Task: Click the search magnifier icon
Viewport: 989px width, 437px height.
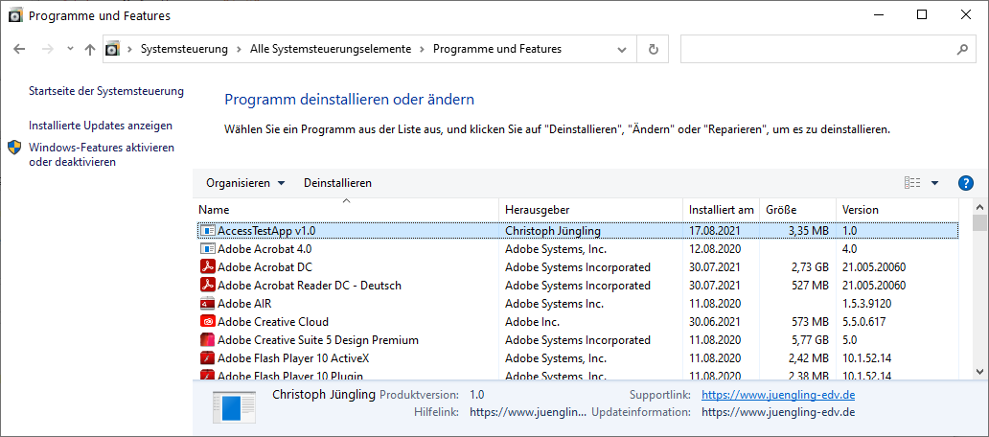Action: [962, 49]
